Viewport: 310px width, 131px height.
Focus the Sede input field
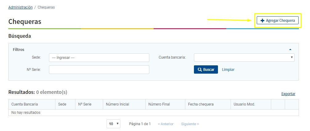[99, 58]
